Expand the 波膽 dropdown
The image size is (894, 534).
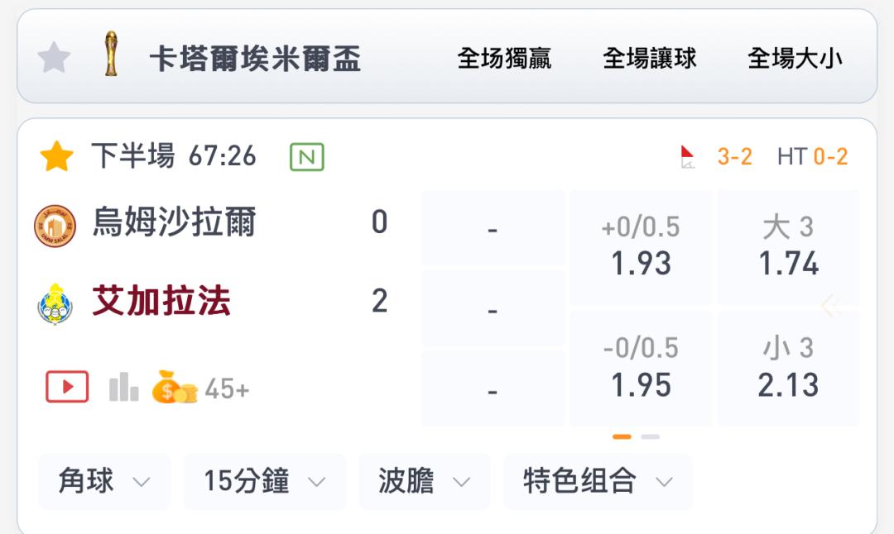(424, 481)
